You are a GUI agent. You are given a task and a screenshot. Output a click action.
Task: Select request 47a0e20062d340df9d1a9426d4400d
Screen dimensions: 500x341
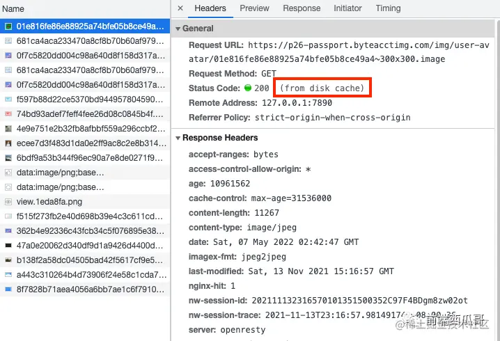pos(85,246)
